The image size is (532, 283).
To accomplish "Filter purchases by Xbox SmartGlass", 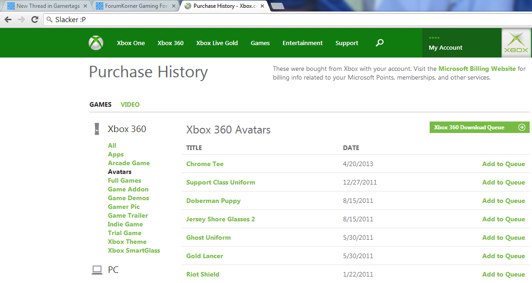I will click(134, 251).
